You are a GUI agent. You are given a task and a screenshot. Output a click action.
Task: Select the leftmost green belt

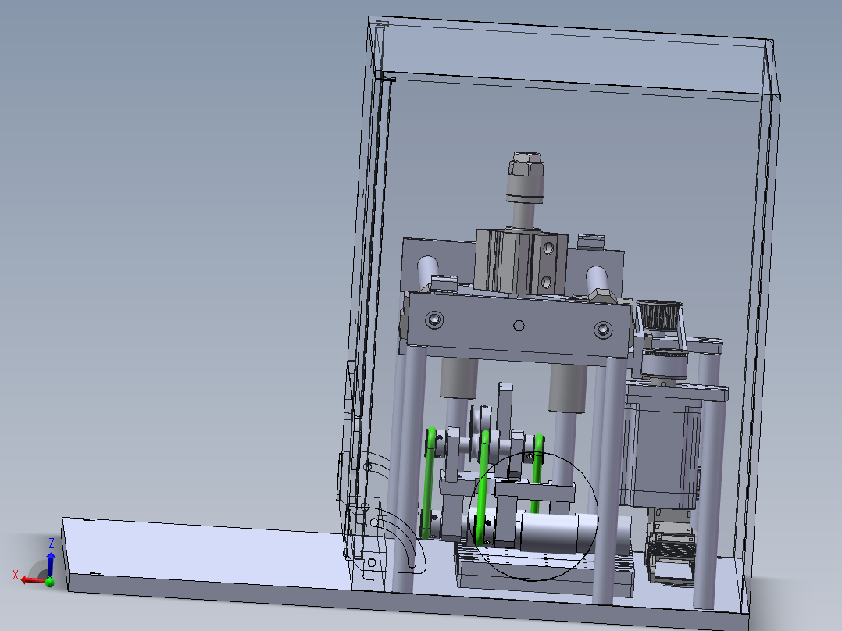pyautogui.click(x=428, y=483)
